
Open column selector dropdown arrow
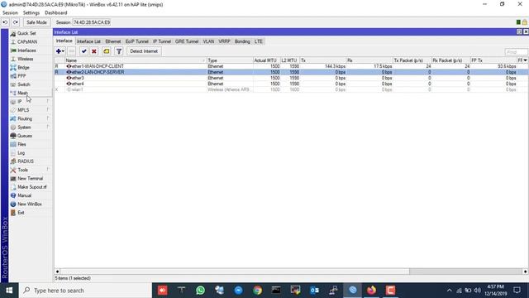coord(526,60)
